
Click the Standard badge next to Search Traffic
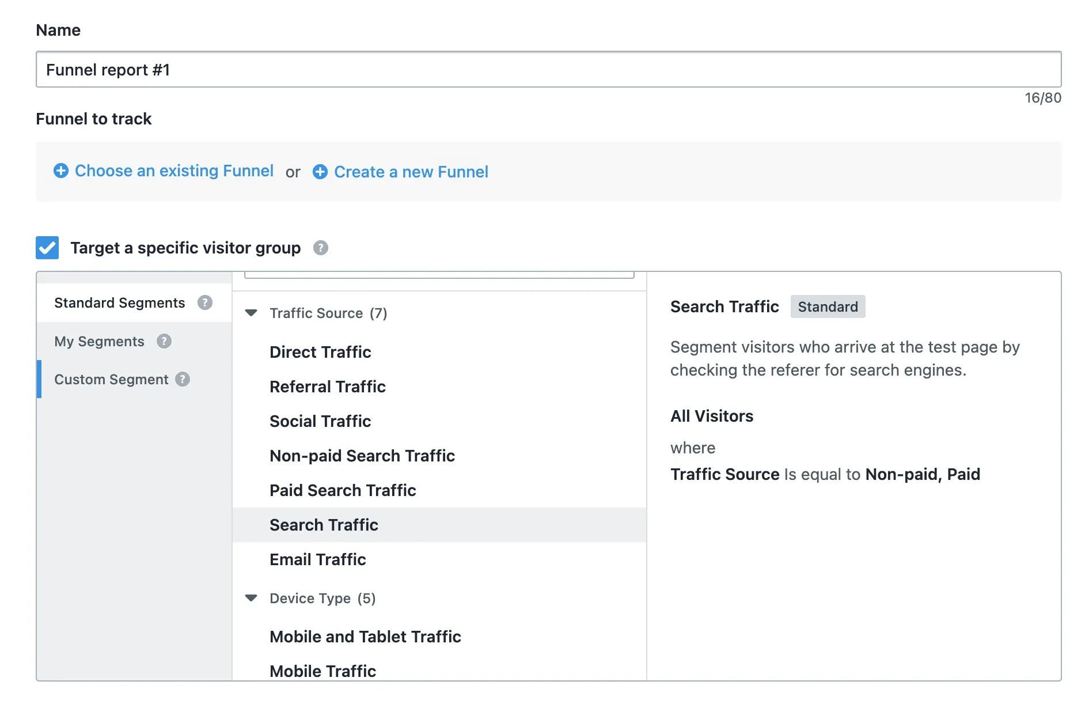828,306
